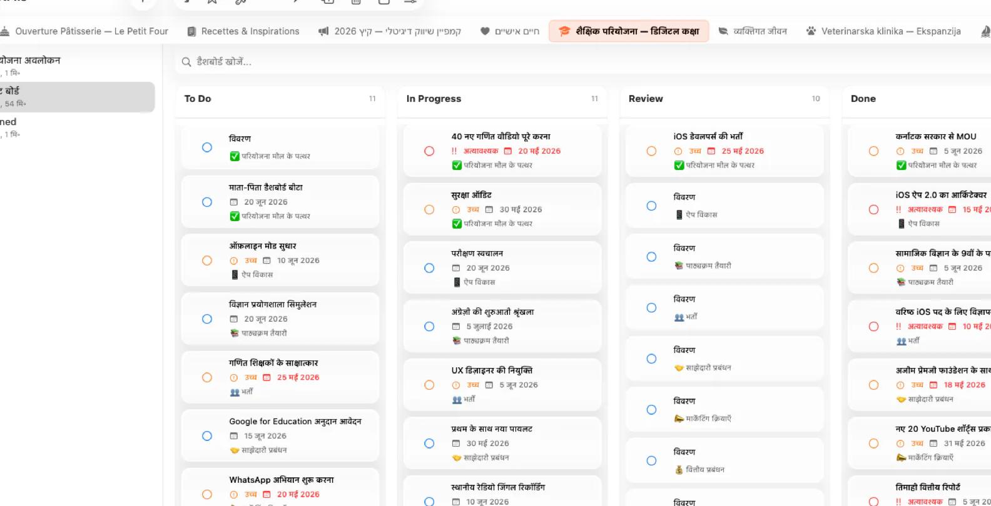Focus the डैशबोर्ड खोजें search field
The width and height of the screenshot is (991, 506).
click(582, 62)
